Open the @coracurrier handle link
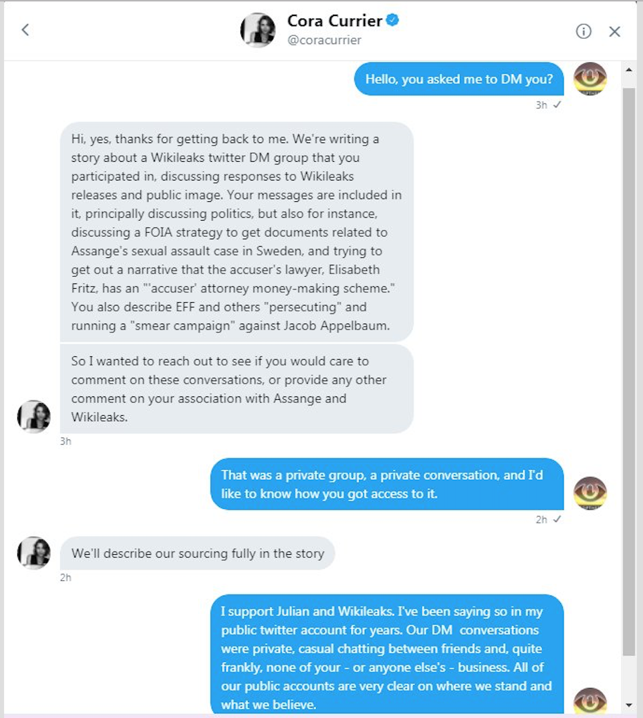 [x=324, y=40]
